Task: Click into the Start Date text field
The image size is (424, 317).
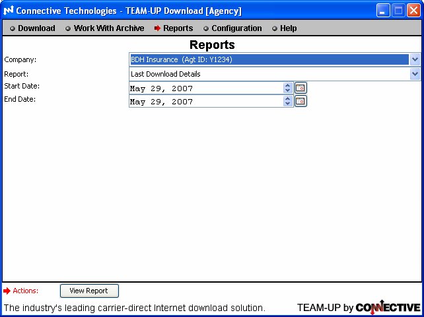Action: pyautogui.click(x=205, y=88)
